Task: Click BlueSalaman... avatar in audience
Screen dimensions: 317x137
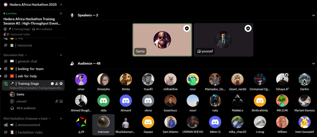Action: click(x=126, y=122)
